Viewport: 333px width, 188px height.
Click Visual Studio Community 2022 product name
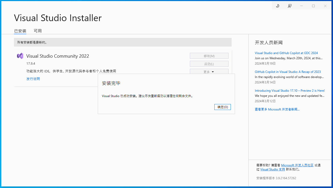coord(58,56)
